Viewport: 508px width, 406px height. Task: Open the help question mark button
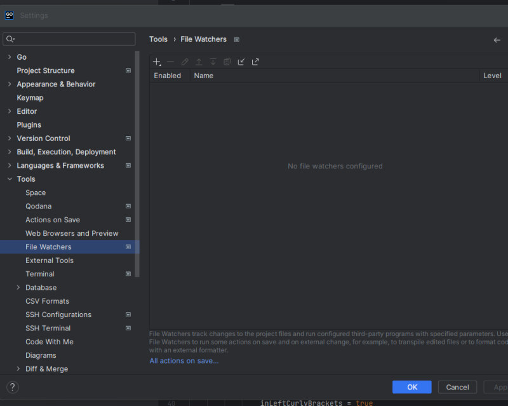[x=13, y=387]
